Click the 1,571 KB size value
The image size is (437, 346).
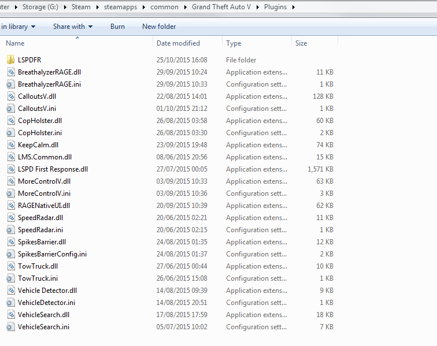pyautogui.click(x=320, y=169)
